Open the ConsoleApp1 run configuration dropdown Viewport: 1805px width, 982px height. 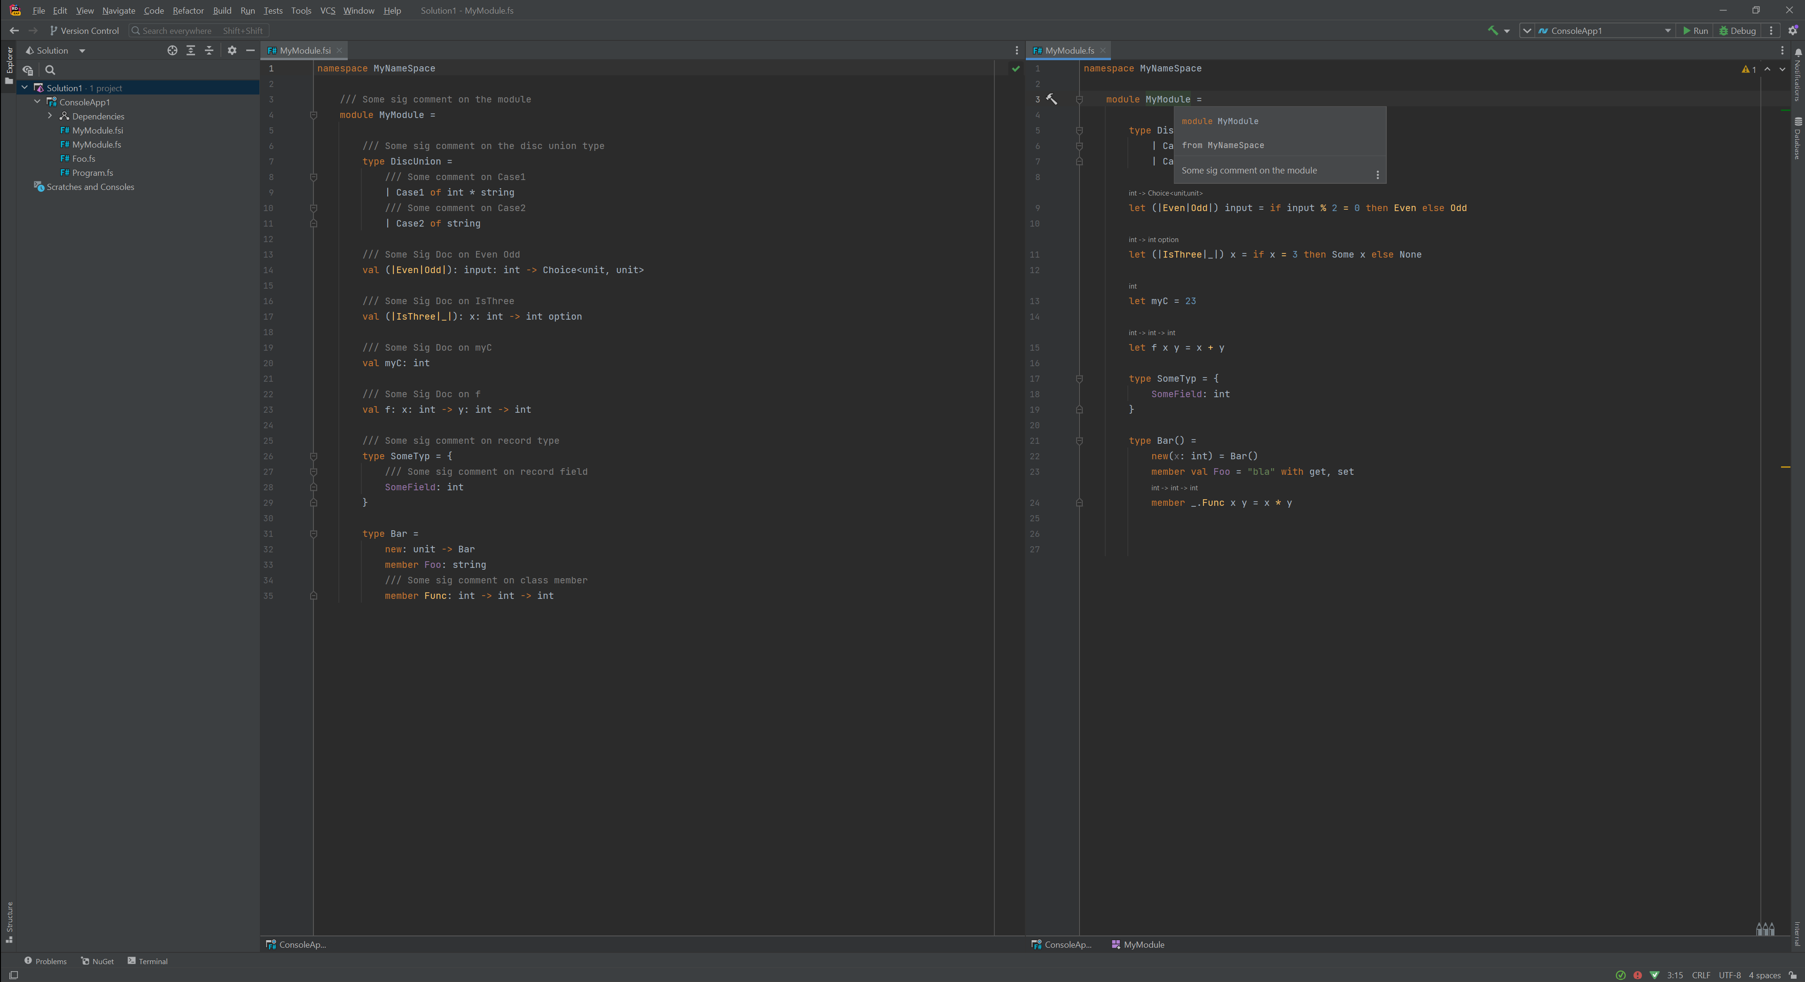1605,30
